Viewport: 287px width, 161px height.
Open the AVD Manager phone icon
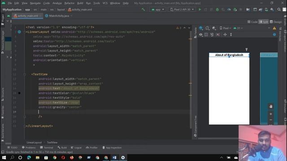[x=266, y=9]
